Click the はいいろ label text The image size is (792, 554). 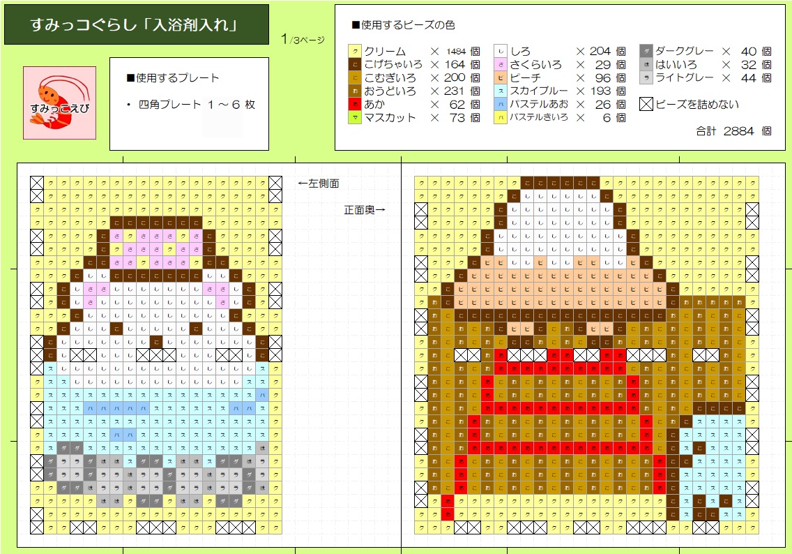676,65
